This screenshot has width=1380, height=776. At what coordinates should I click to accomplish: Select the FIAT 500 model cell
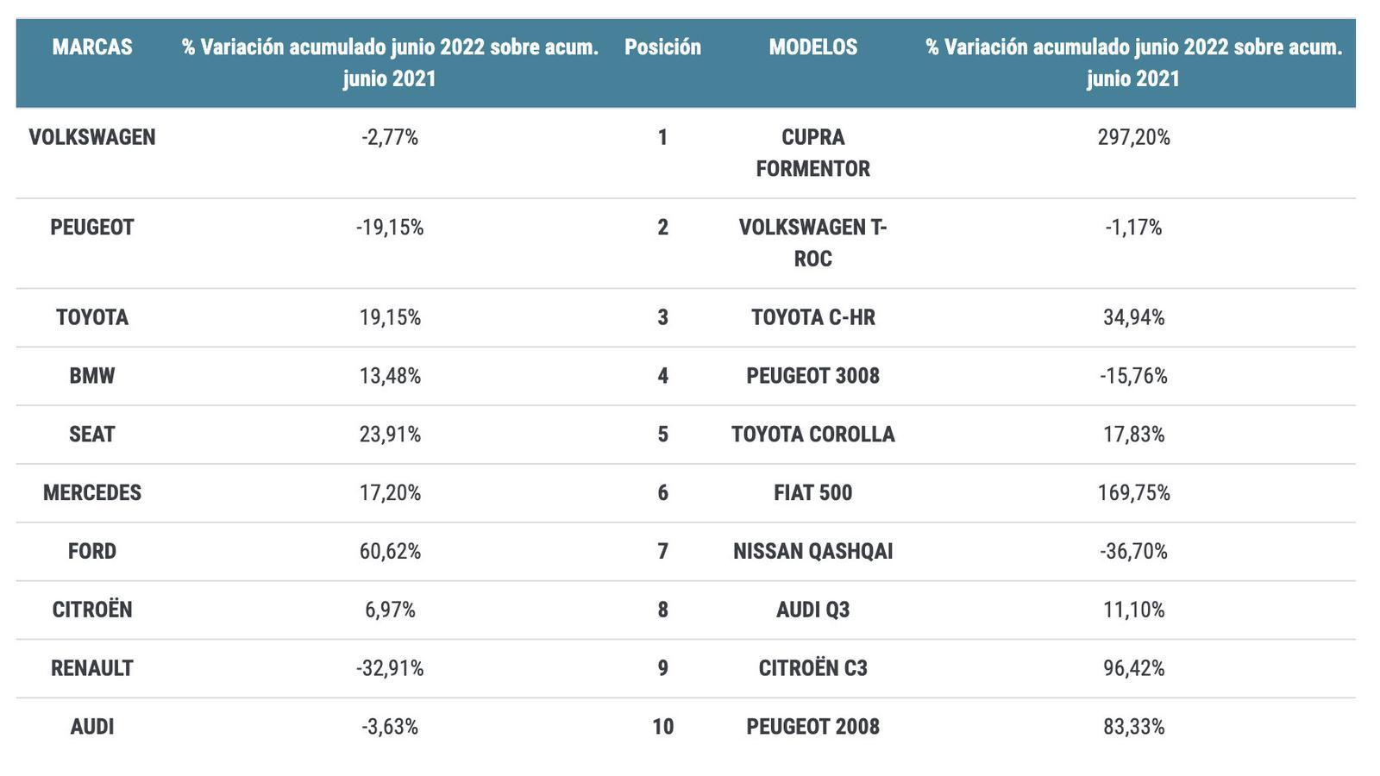click(x=813, y=493)
